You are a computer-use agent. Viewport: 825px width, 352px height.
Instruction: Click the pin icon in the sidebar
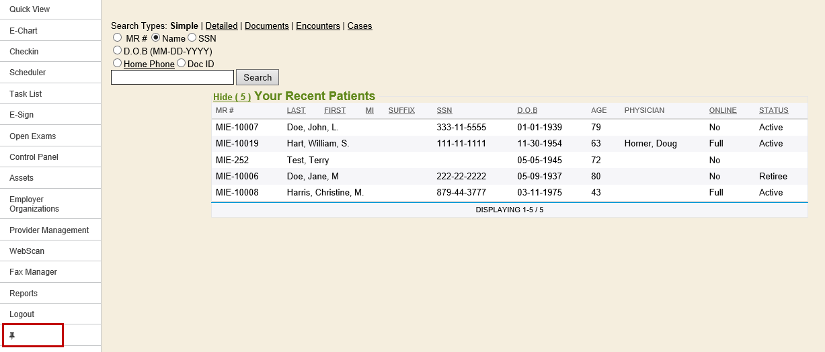(x=12, y=335)
